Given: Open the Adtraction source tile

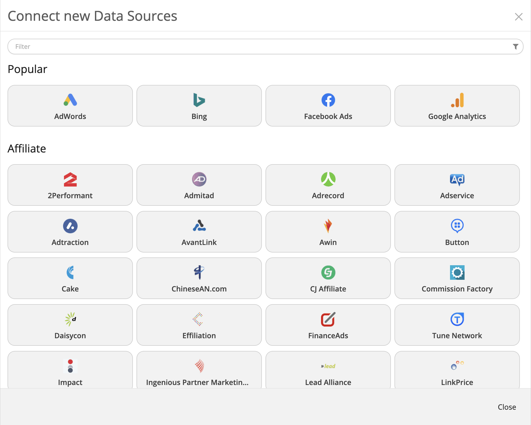Looking at the screenshot, I should coord(70,232).
